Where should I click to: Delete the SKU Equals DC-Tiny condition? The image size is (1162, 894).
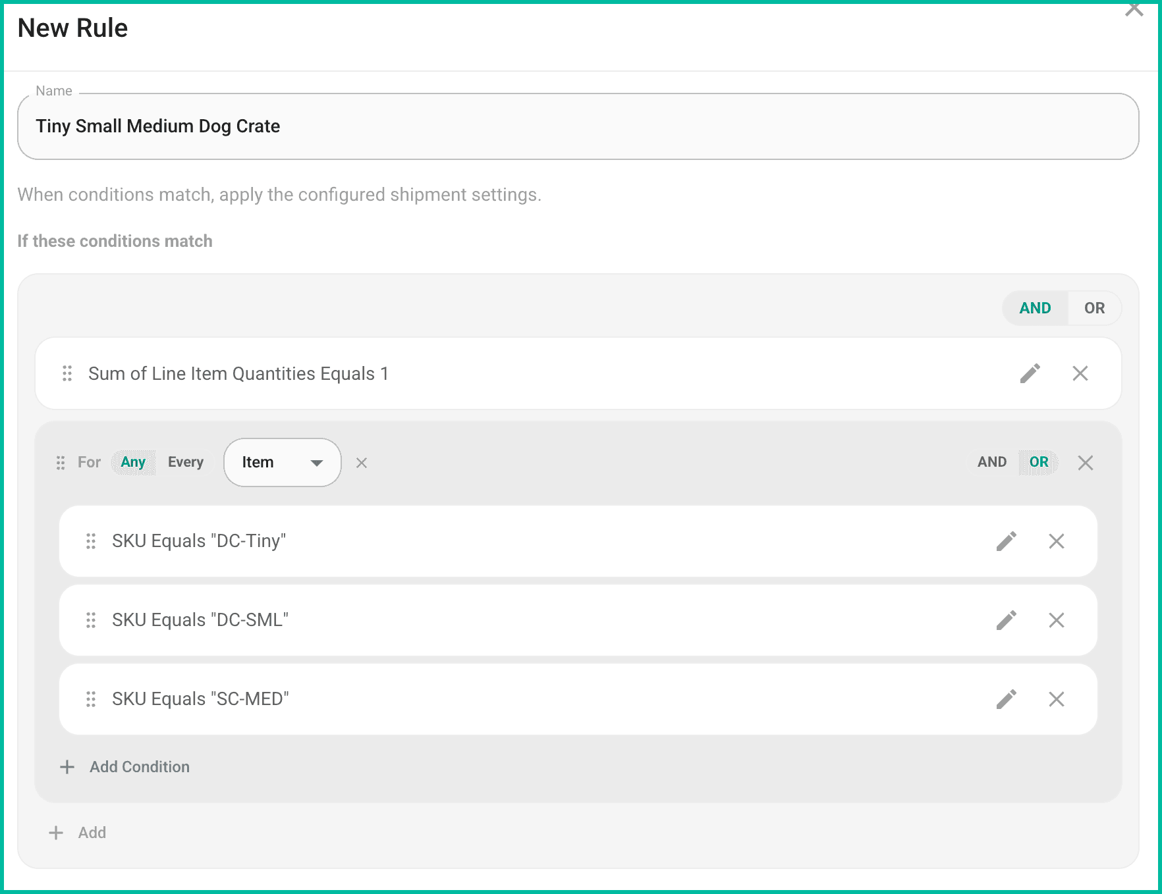coord(1057,541)
